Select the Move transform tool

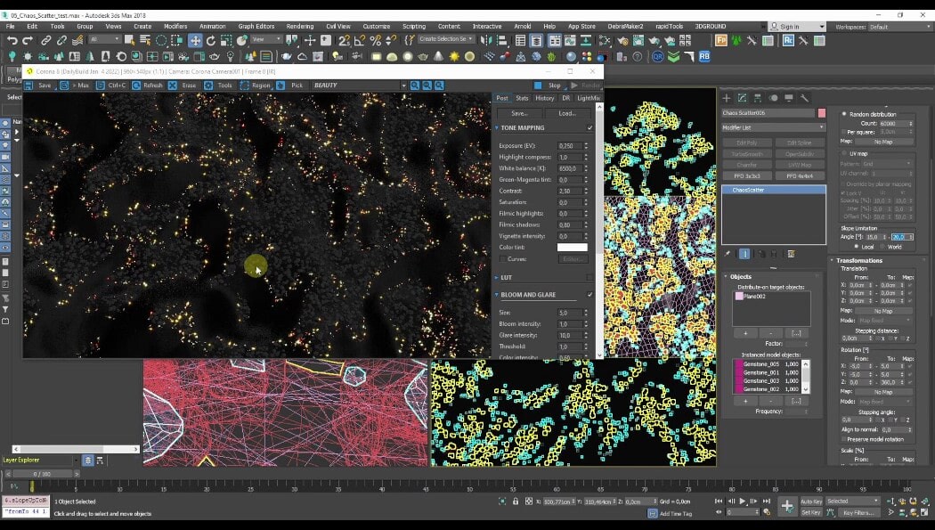tap(194, 40)
